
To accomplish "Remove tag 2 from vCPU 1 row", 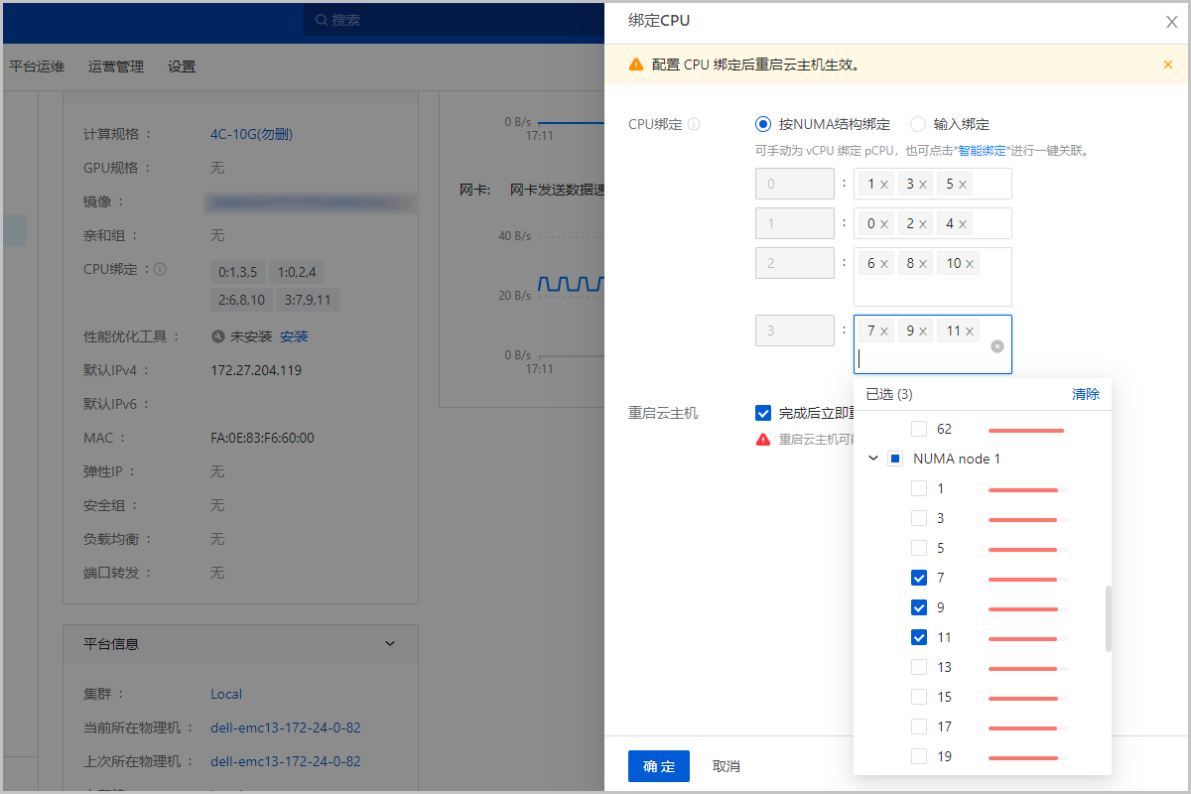I will click(x=923, y=224).
